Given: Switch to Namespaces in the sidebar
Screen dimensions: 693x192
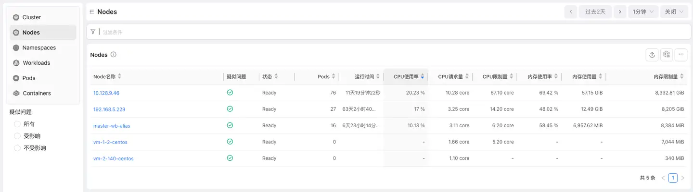Looking at the screenshot, I should click(38, 48).
